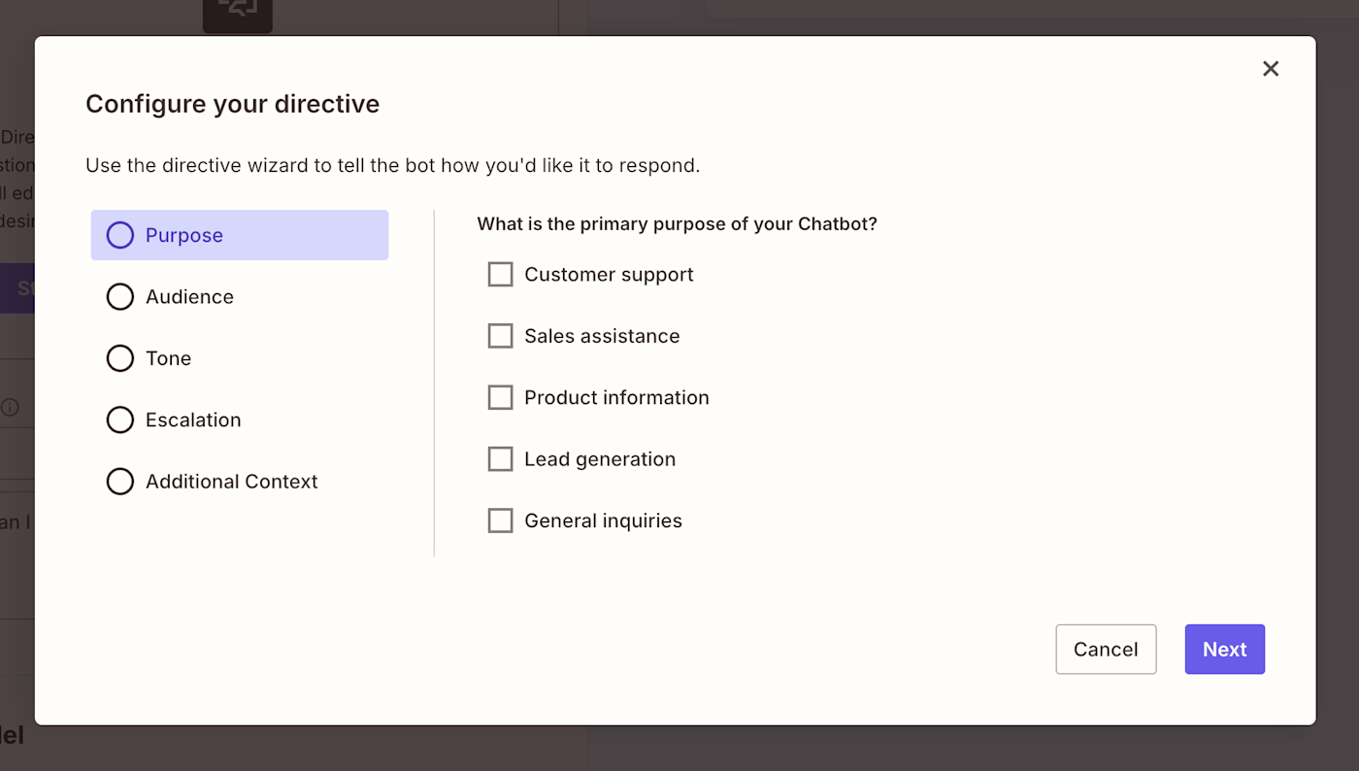Viewport: 1359px width, 771px height.
Task: Select the Lead generation checkbox
Action: pyautogui.click(x=500, y=459)
